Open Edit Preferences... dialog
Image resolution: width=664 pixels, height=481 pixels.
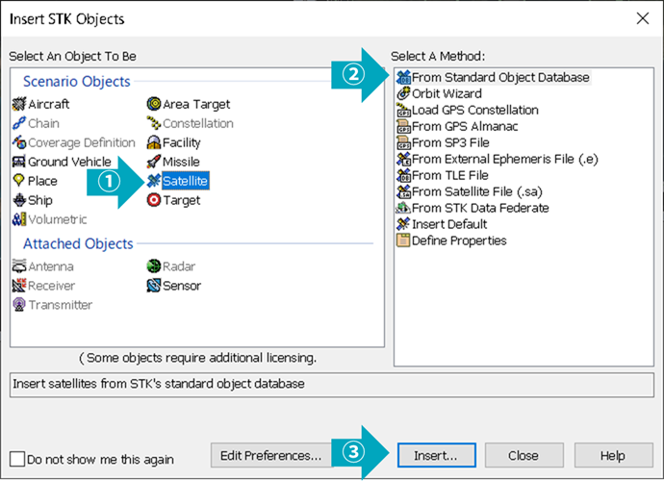click(x=271, y=456)
